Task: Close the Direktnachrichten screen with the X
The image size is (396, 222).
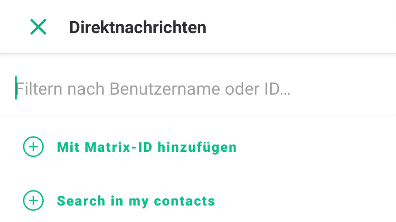Action: click(x=38, y=27)
